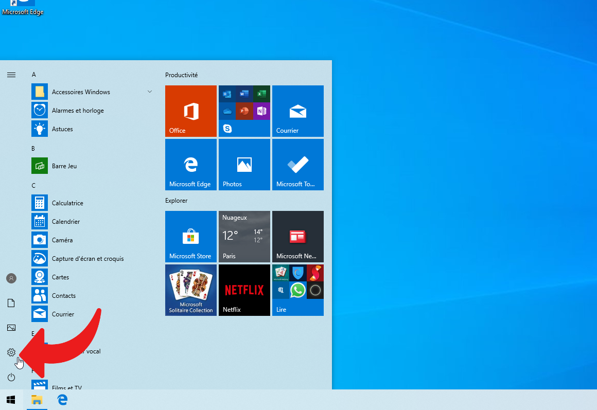Open Microsoft Edge desktop shortcut
The height and width of the screenshot is (410, 597).
point(23,8)
